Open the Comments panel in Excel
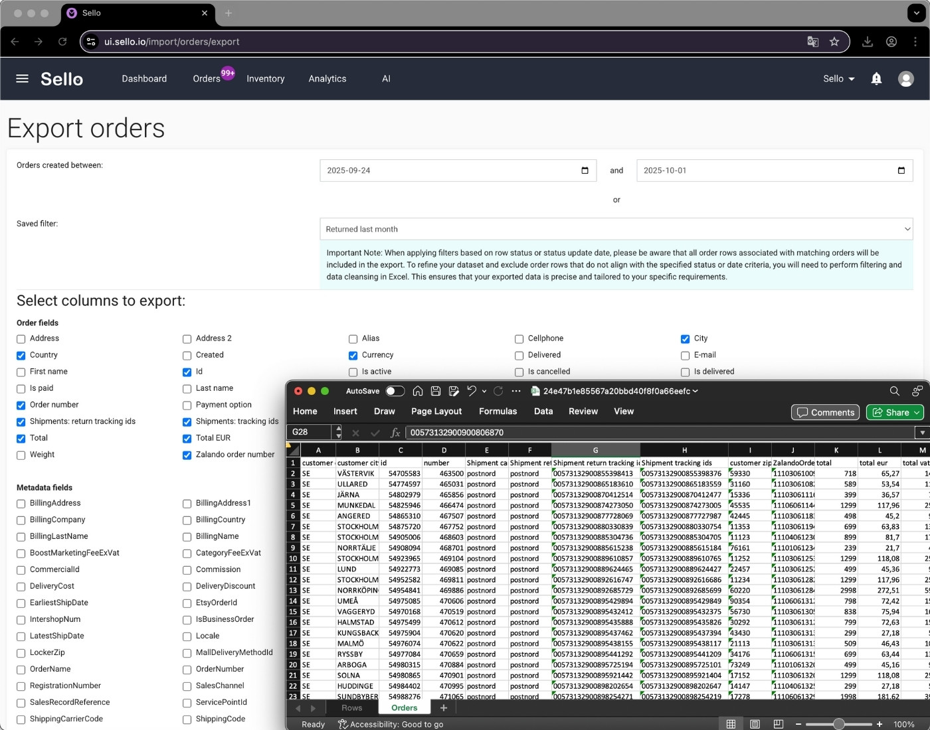 pos(825,412)
